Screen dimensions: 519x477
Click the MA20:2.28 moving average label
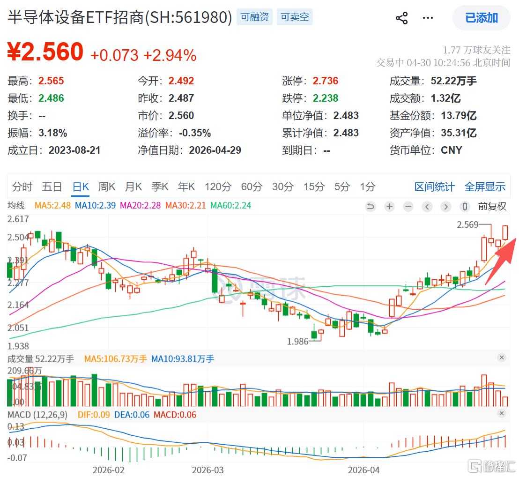tap(141, 206)
